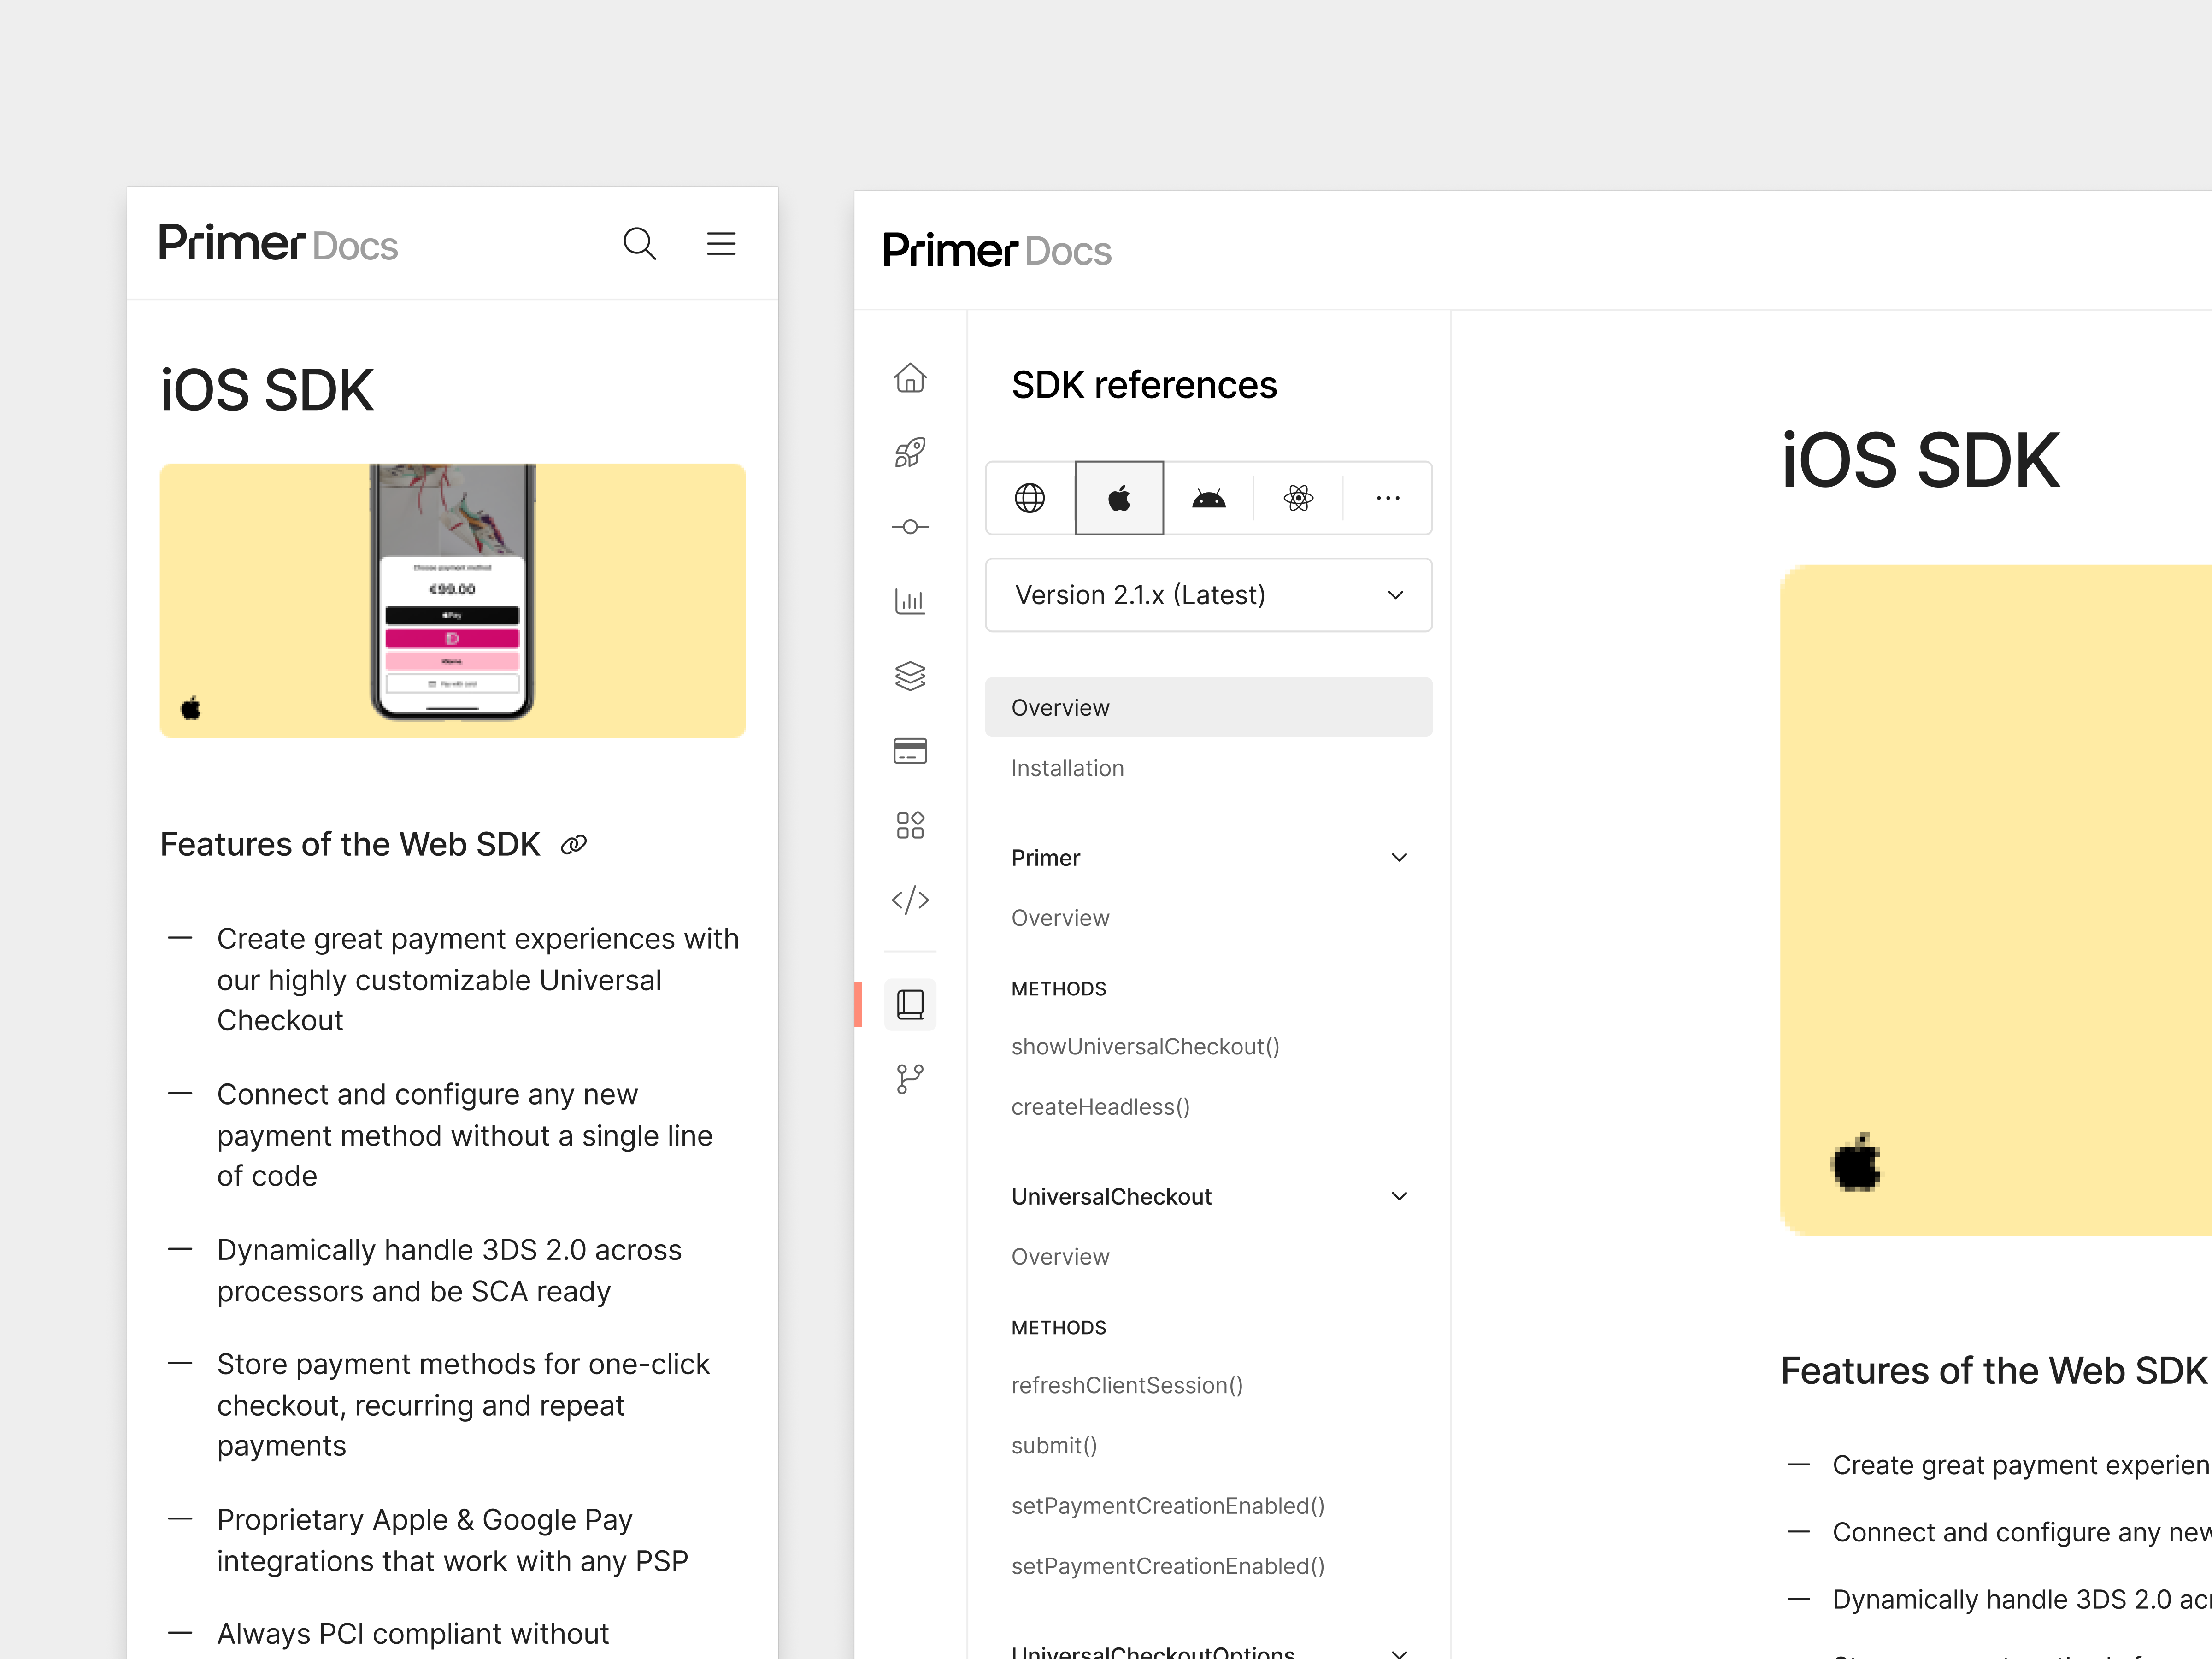Switch to the Web globe platform tab
Screen dimensions: 2212x1659
[1030, 498]
